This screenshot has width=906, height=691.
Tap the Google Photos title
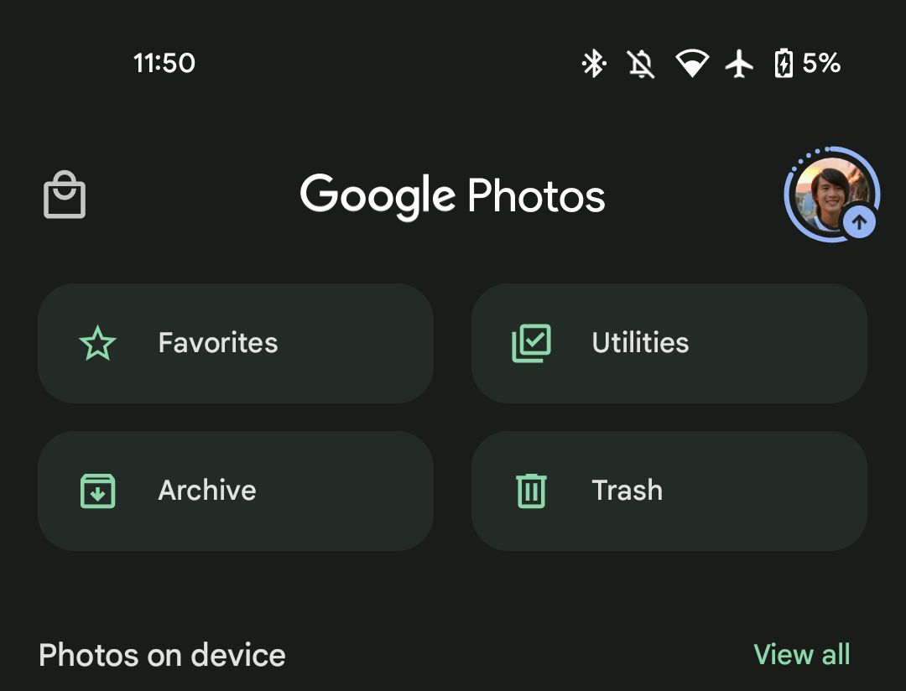click(453, 196)
